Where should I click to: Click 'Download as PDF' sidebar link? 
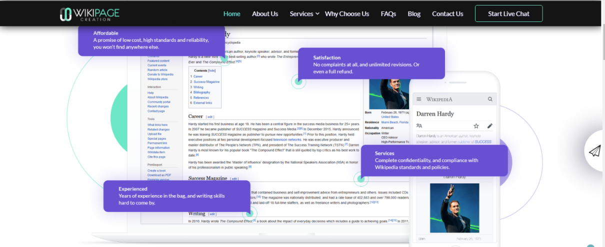coord(159,175)
